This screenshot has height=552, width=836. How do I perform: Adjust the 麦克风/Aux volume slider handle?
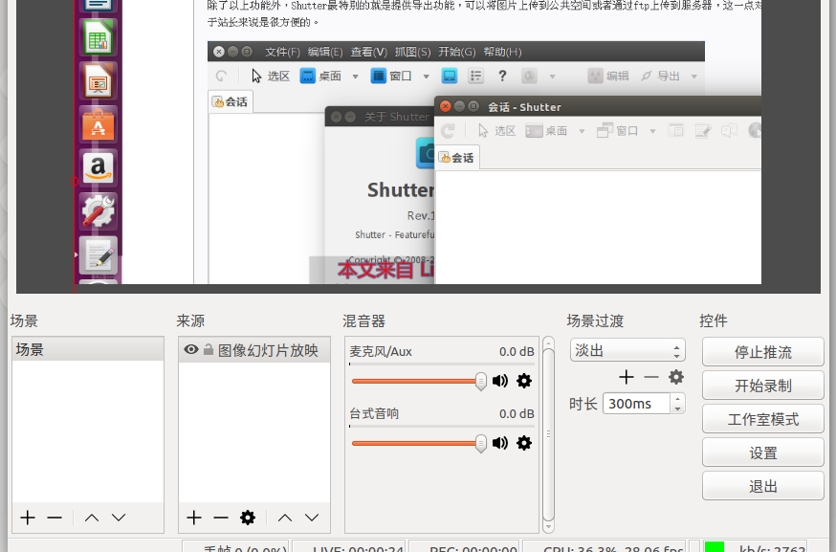click(x=480, y=382)
